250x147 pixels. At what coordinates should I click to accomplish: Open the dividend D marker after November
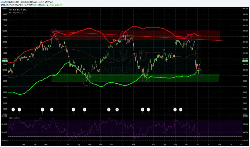117,109
